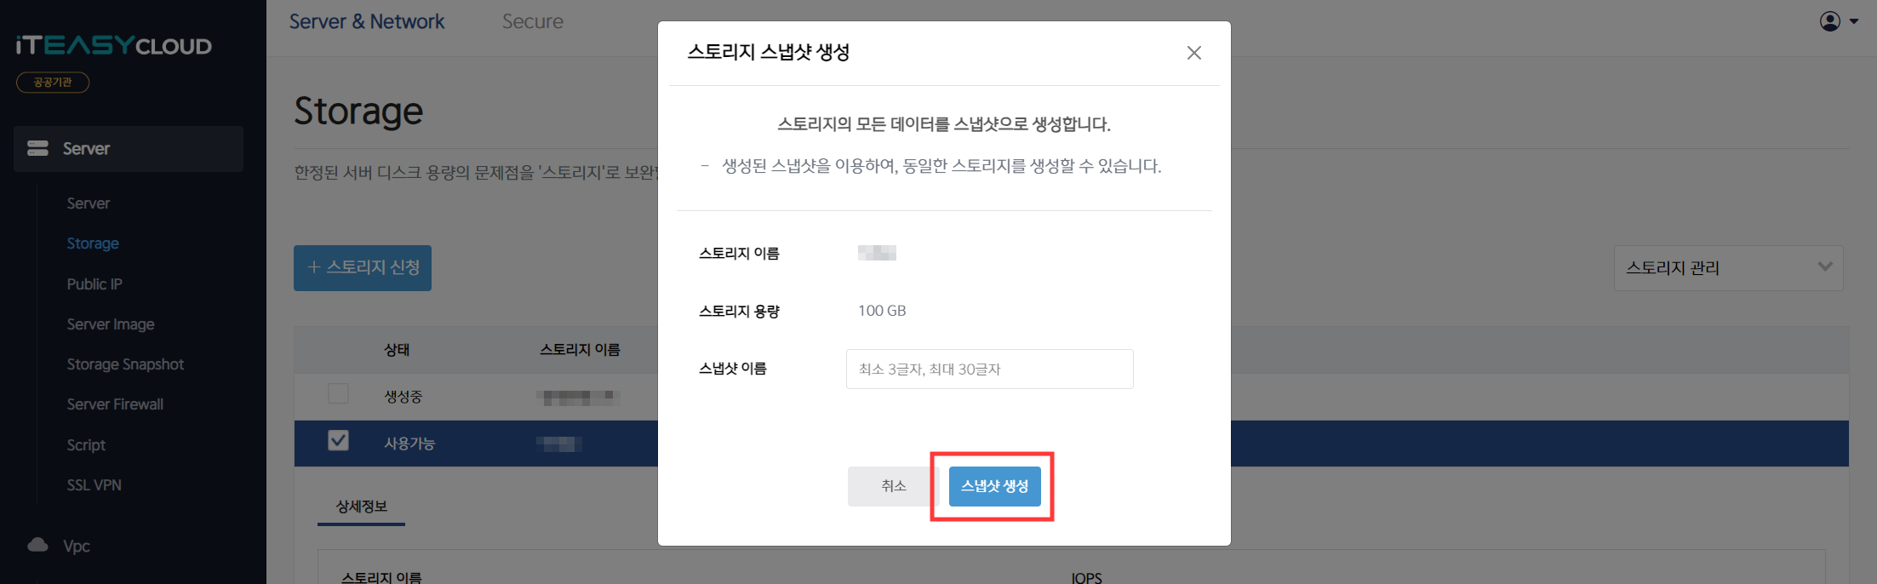Click the + 스토리지 신청 button
Screen dimensions: 1877x584
click(x=363, y=268)
